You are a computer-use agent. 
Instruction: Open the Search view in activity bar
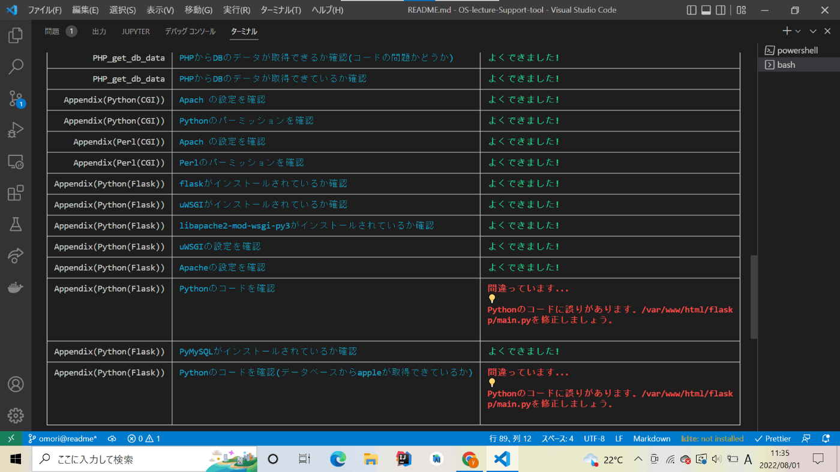15,67
